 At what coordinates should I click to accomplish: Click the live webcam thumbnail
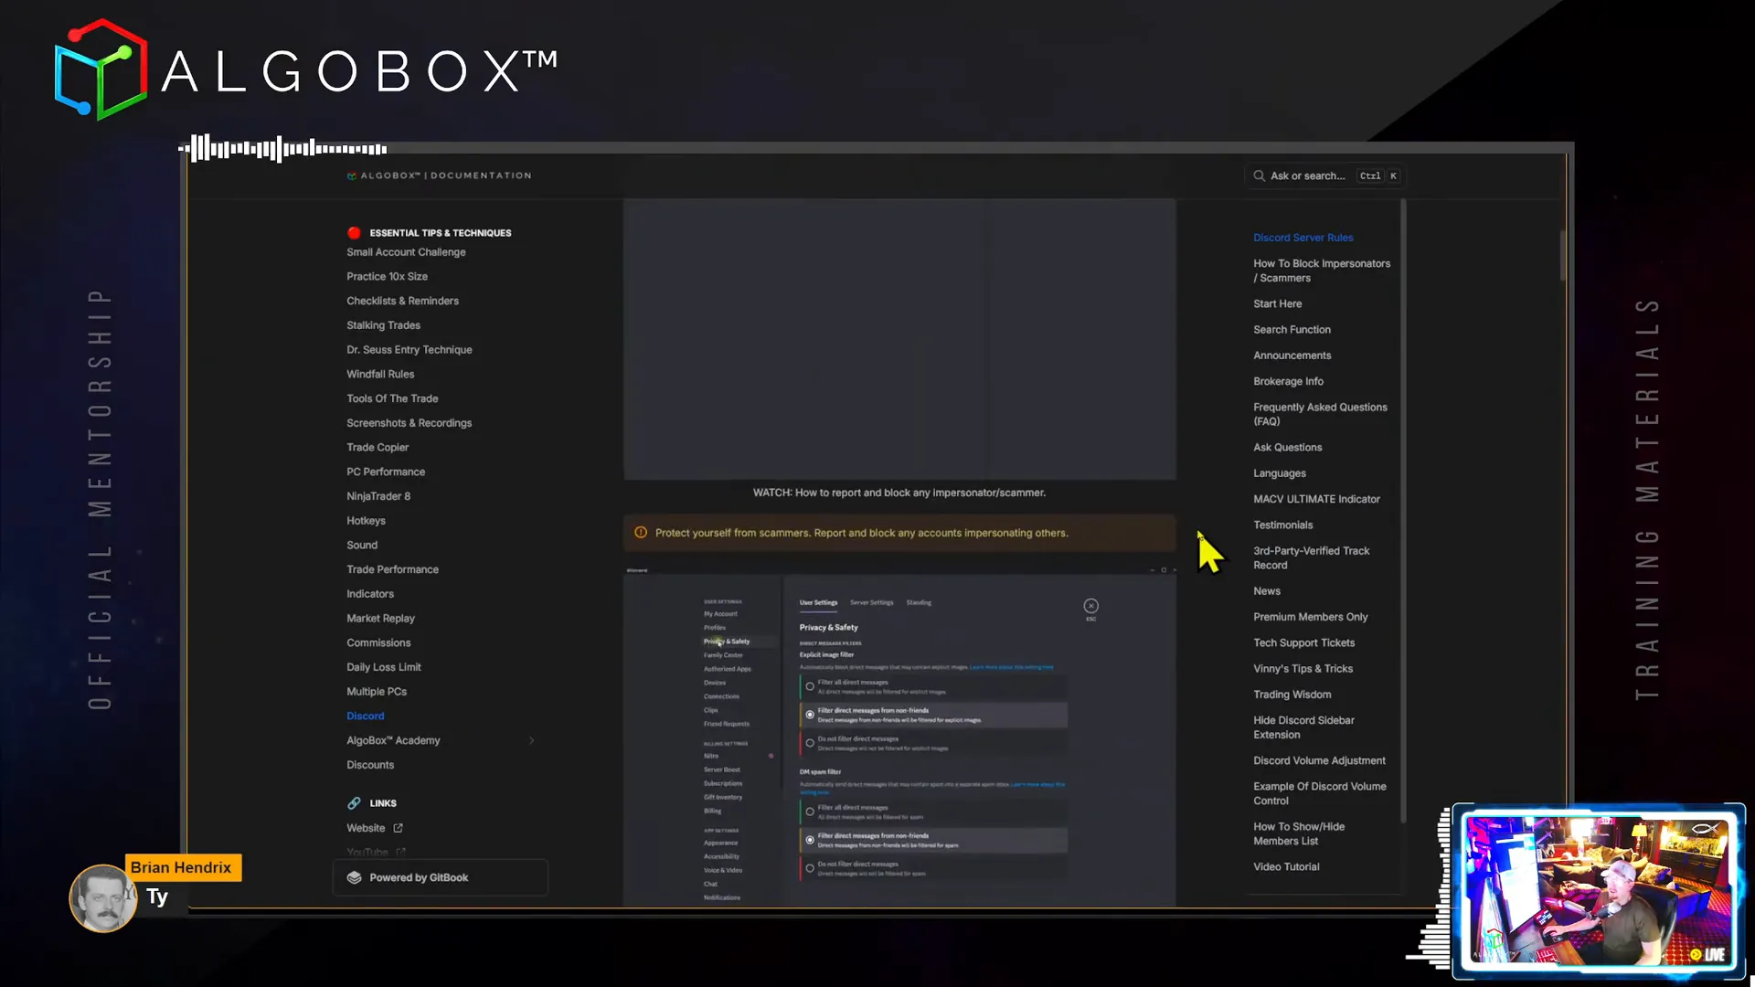[x=1599, y=891]
